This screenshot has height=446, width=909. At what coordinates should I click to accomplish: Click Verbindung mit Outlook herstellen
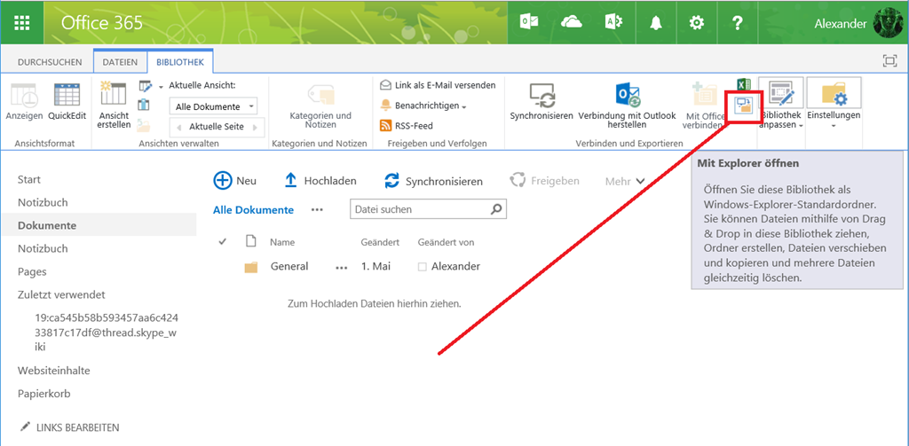pyautogui.click(x=628, y=106)
